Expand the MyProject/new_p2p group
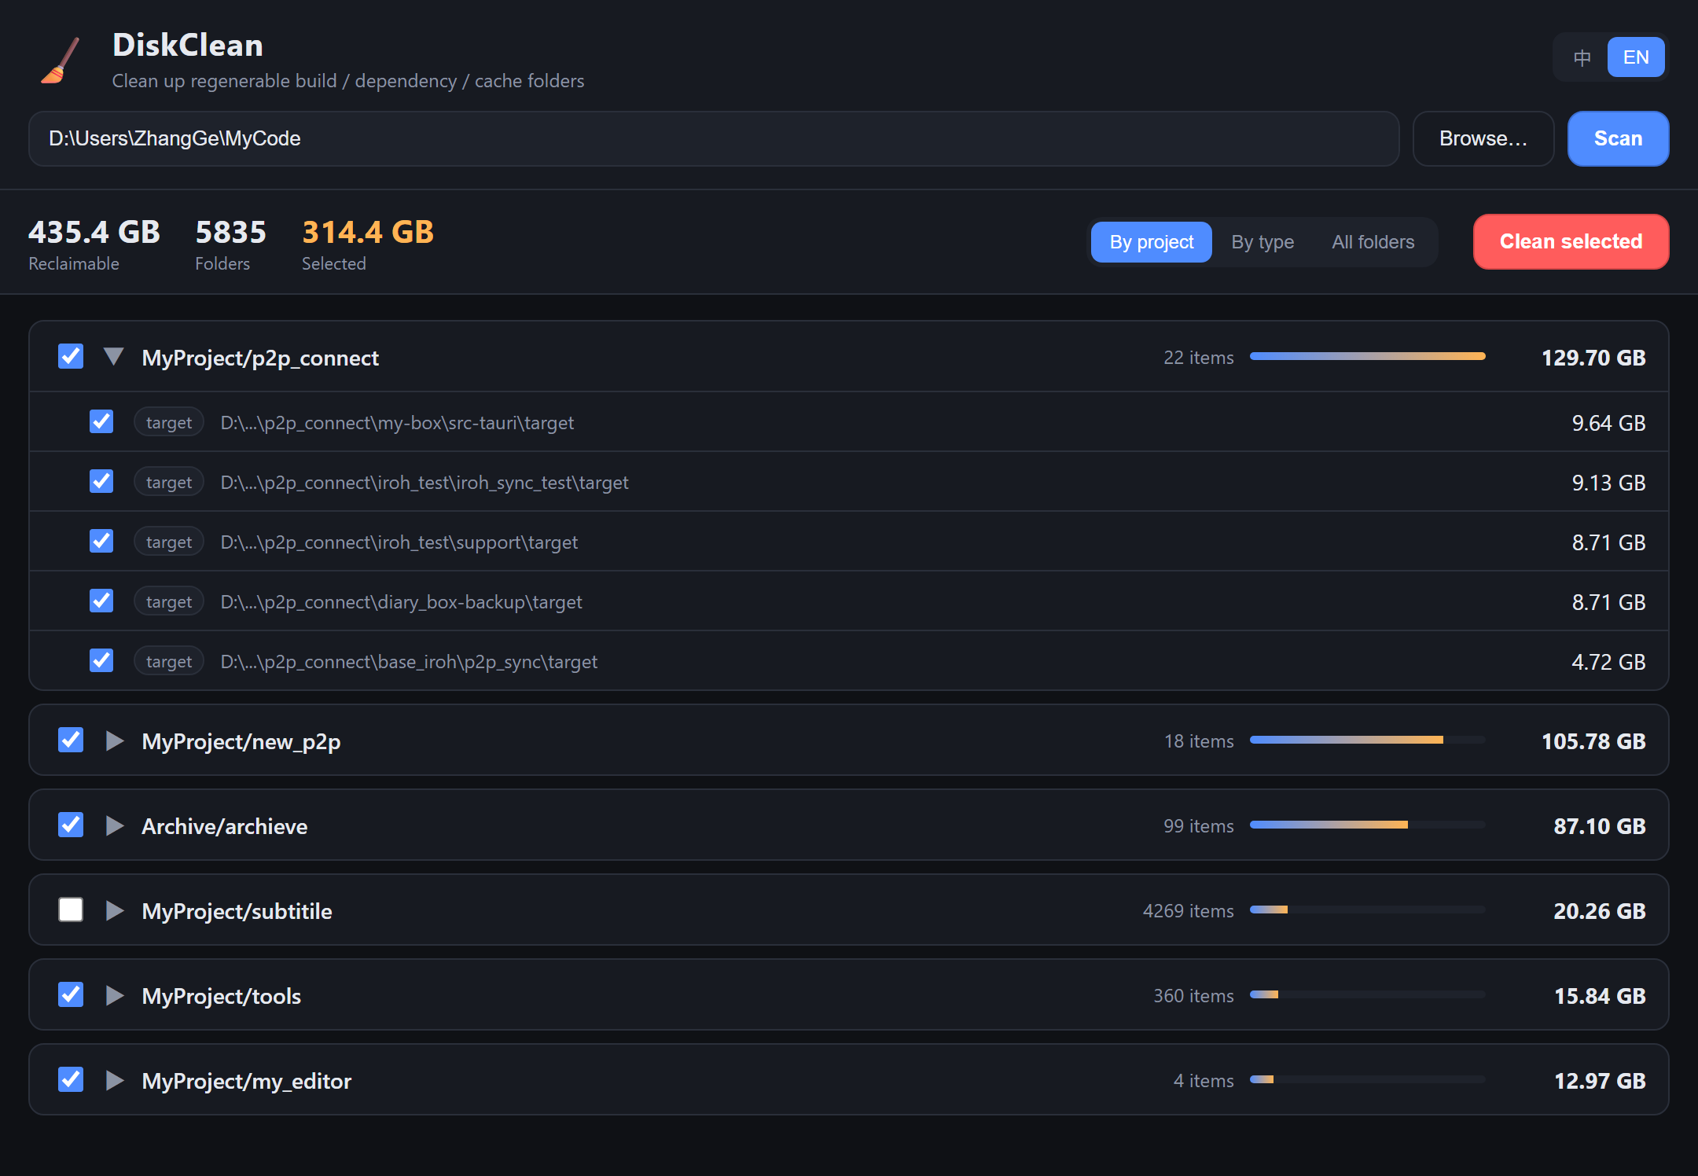1698x1176 pixels. (x=115, y=741)
